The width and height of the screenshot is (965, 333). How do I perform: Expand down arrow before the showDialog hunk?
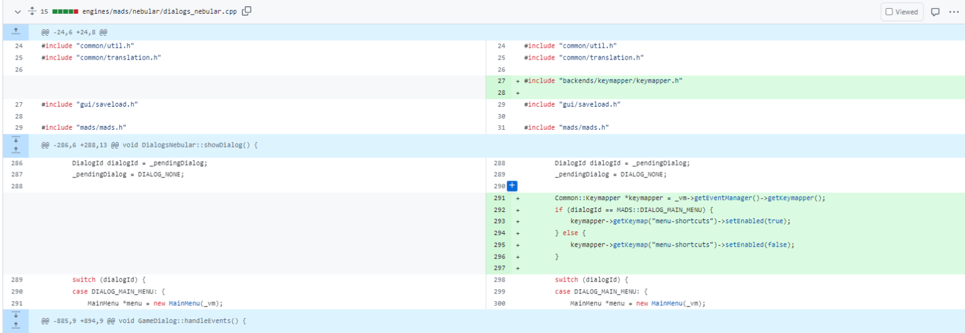(16, 140)
